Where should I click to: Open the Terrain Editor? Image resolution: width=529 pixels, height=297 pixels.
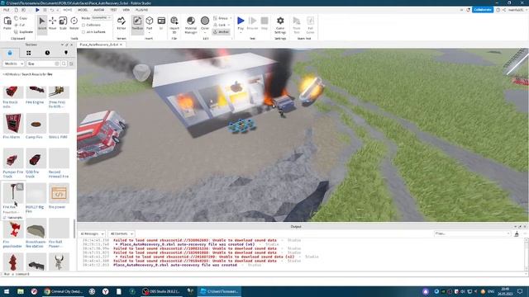pyautogui.click(x=122, y=24)
